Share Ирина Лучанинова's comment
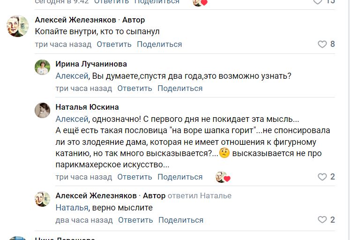This screenshot has height=240, width=350. point(180,88)
